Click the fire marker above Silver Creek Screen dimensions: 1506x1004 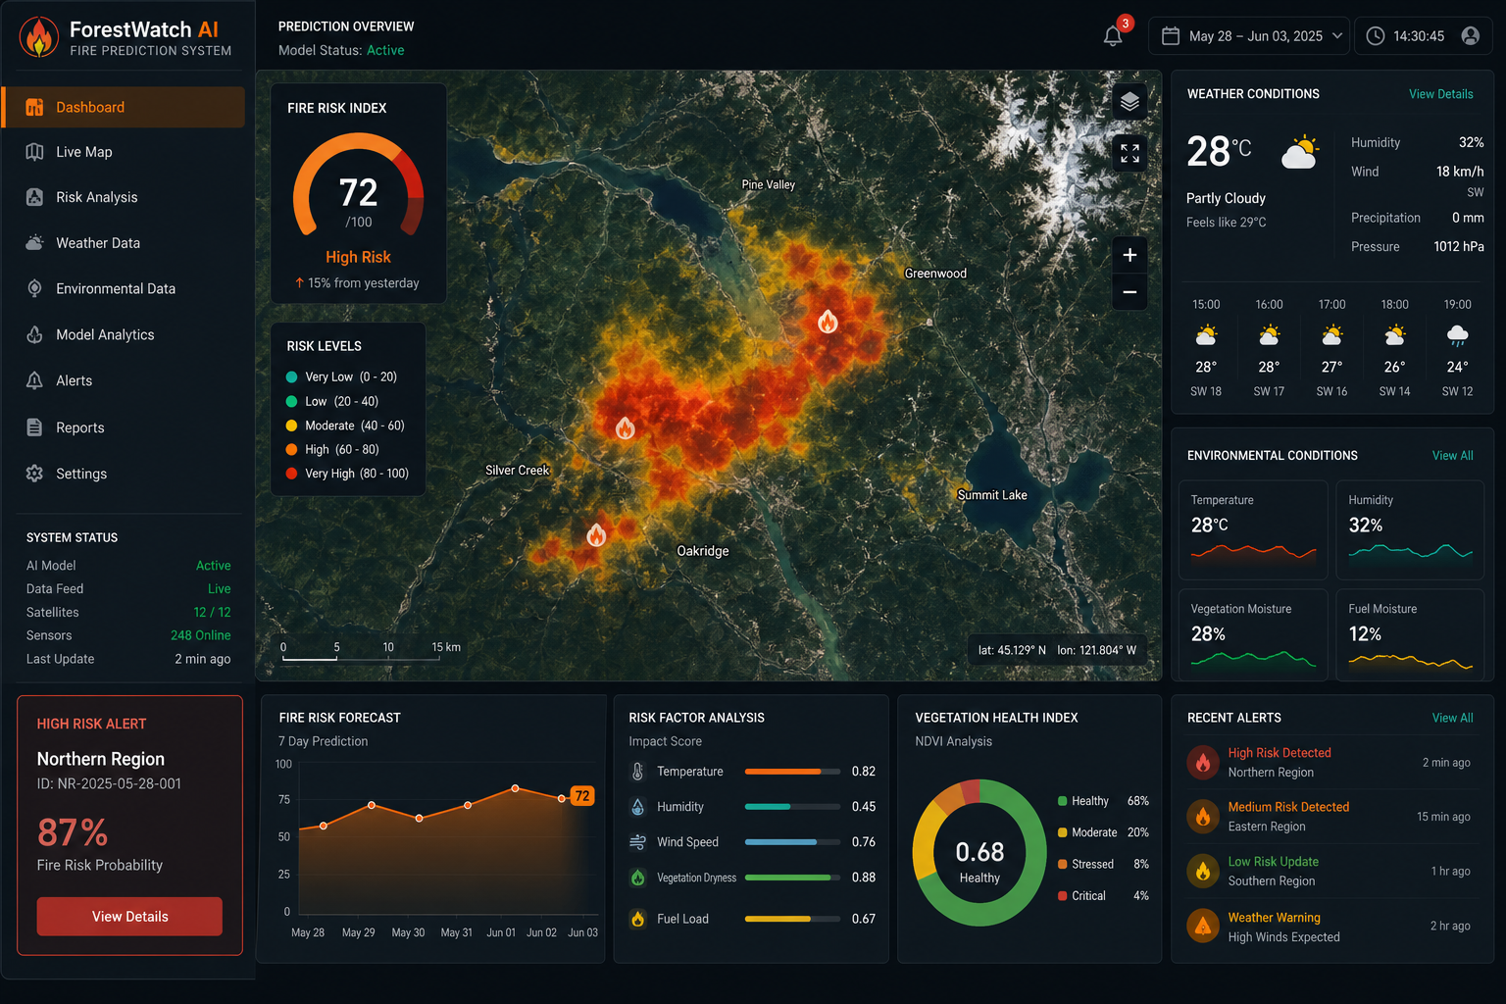coord(625,428)
